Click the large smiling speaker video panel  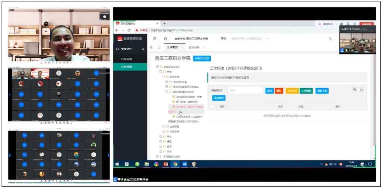pos(59,35)
